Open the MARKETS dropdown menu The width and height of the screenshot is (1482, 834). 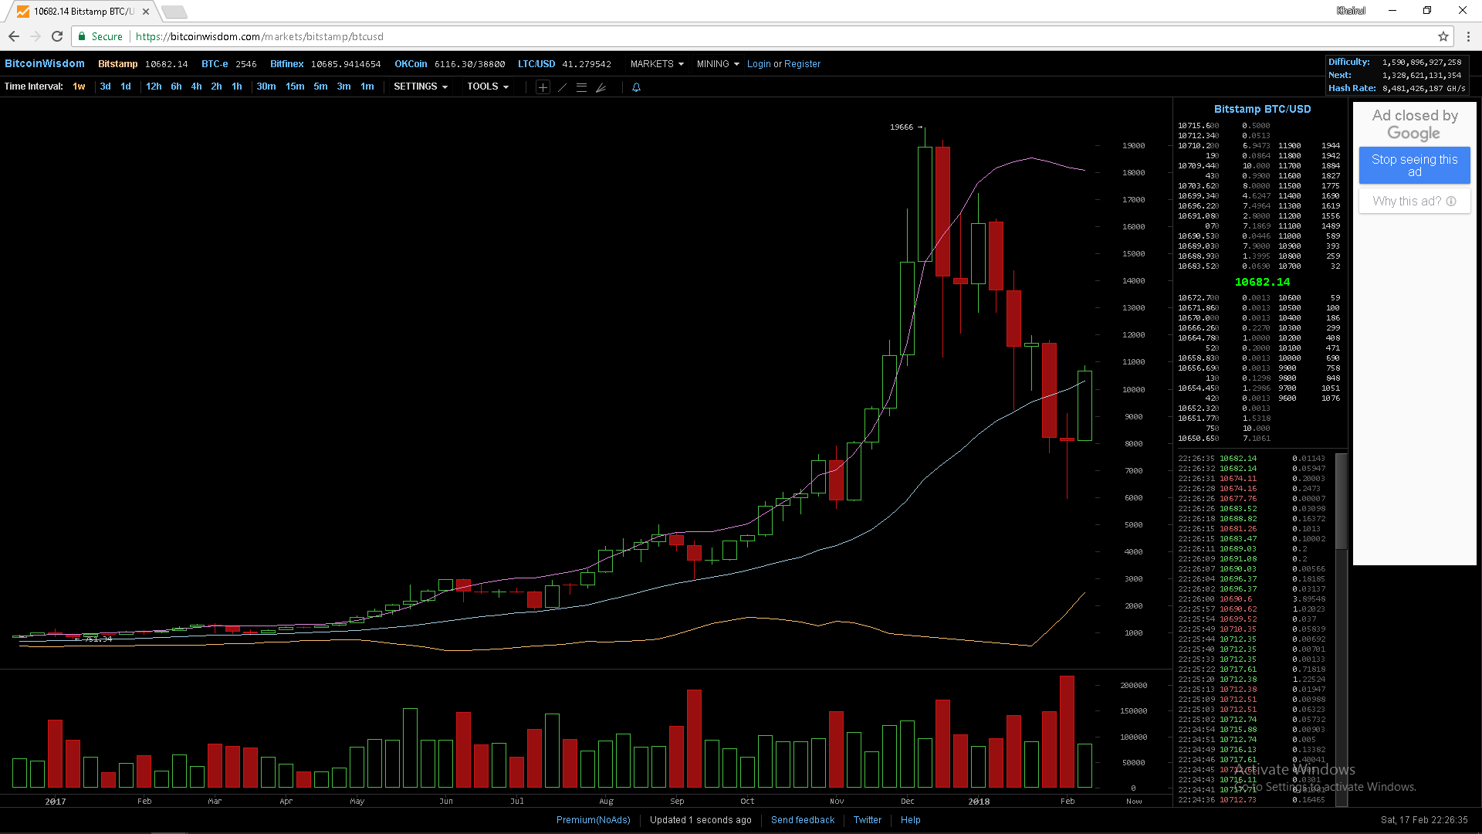pos(657,64)
